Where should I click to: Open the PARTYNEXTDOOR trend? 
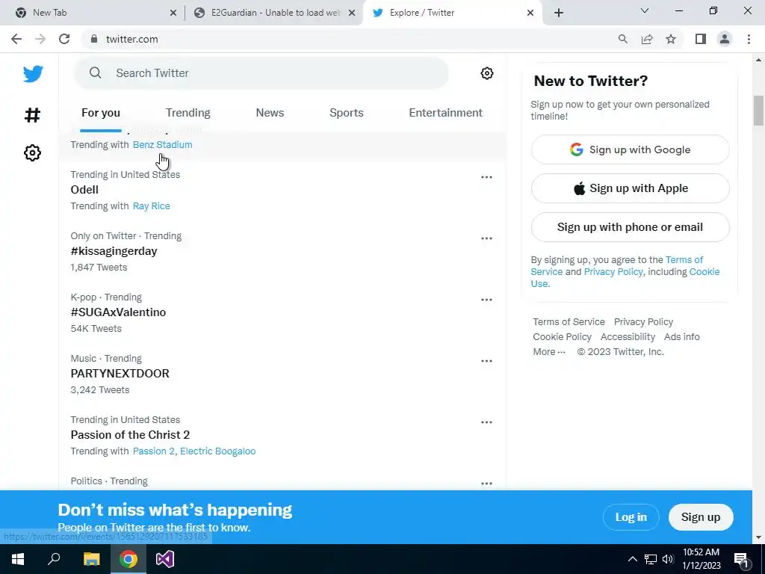(120, 374)
